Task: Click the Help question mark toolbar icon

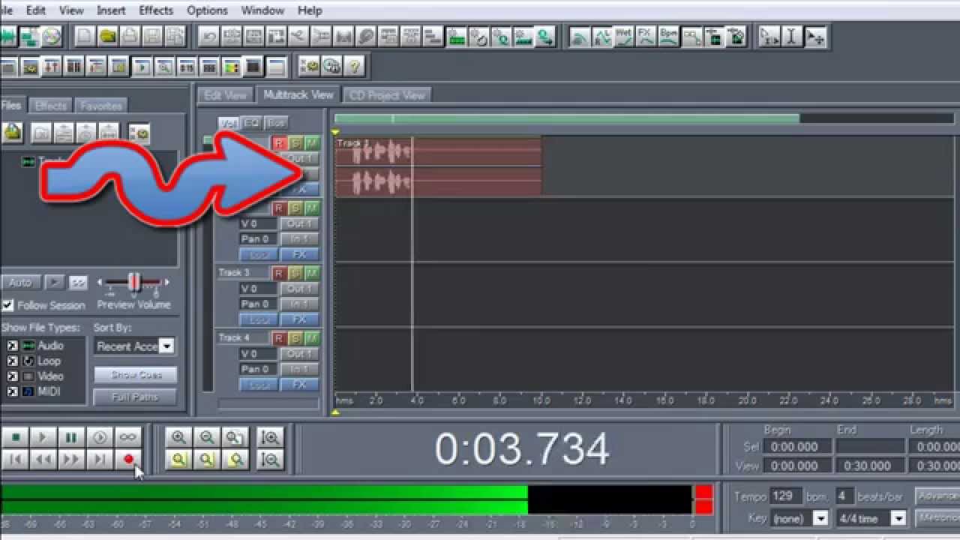Action: (354, 66)
